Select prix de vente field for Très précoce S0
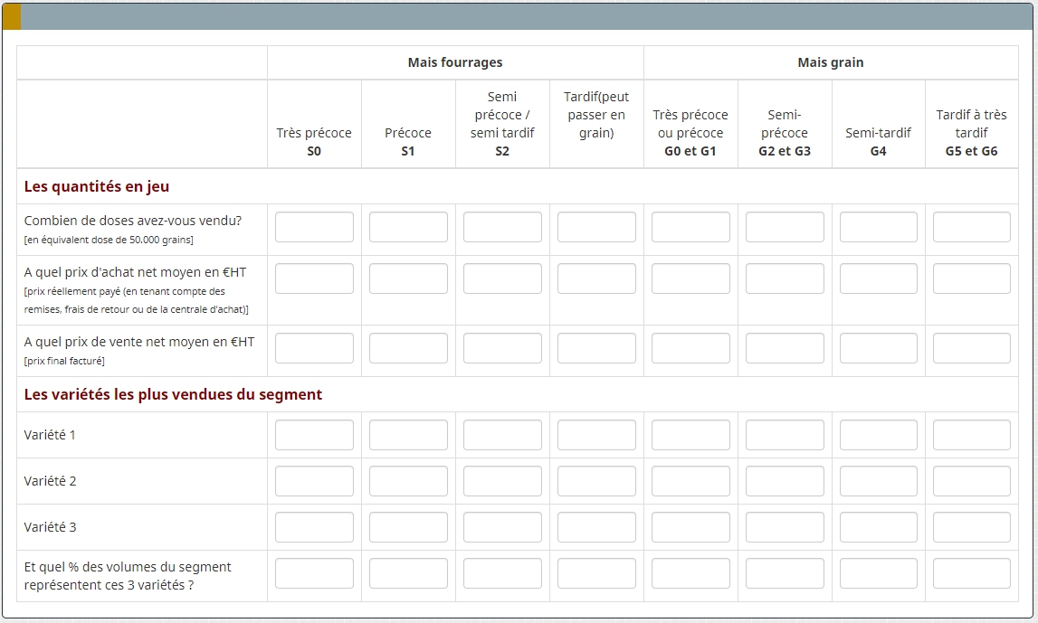The image size is (1038, 623). click(x=314, y=348)
